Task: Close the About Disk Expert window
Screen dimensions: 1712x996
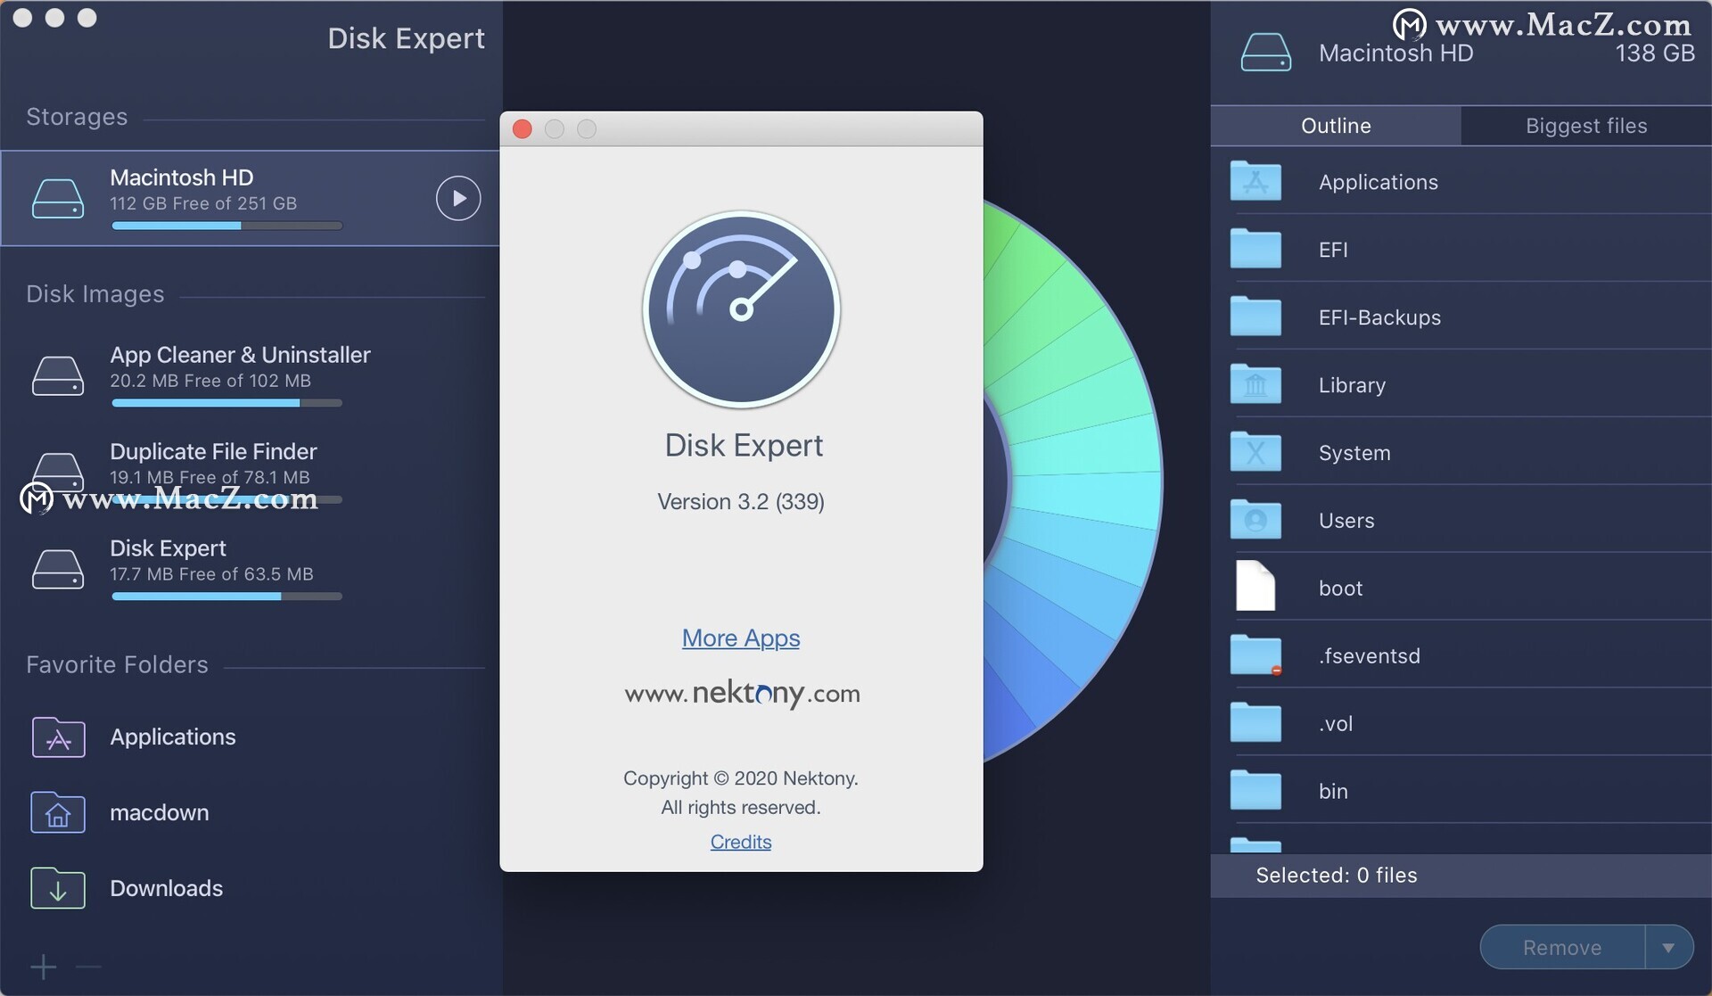Action: pyautogui.click(x=523, y=129)
